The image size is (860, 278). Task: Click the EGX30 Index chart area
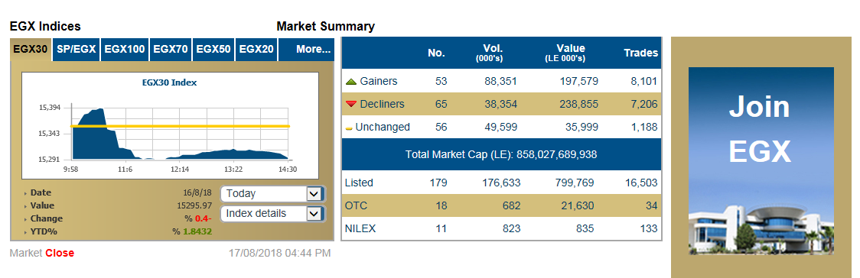coord(170,126)
